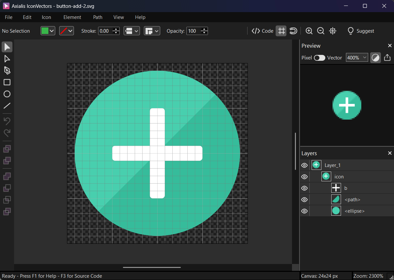Click the preview export icon
The height and width of the screenshot is (280, 394).
click(387, 58)
